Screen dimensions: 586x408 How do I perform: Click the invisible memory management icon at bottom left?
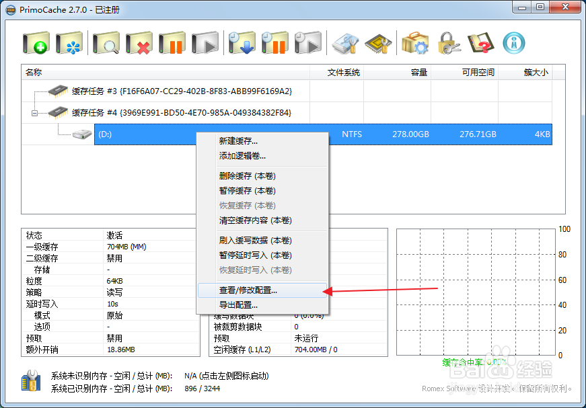31,380
